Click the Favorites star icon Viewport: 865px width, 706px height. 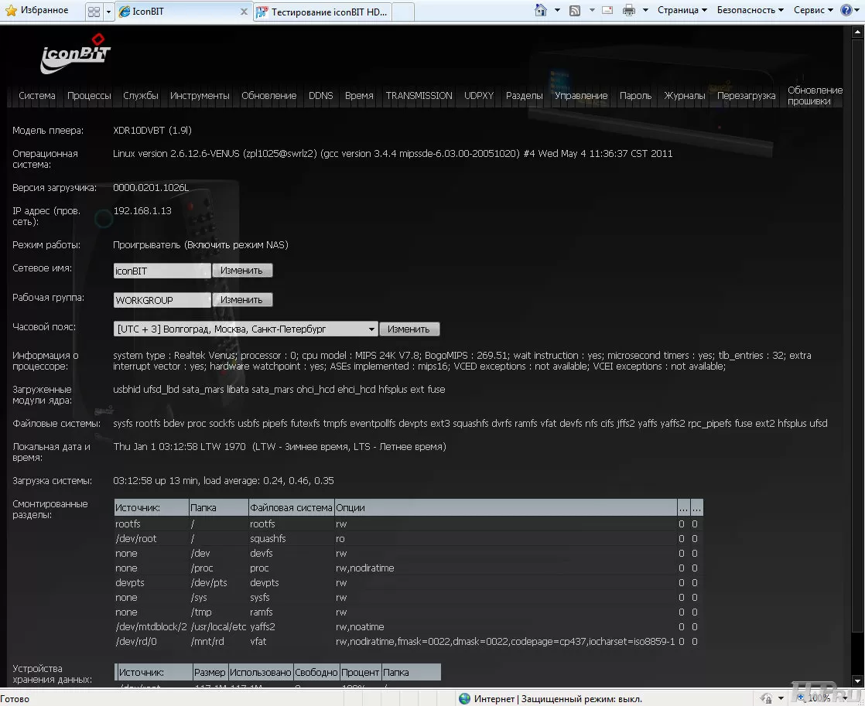click(10, 10)
